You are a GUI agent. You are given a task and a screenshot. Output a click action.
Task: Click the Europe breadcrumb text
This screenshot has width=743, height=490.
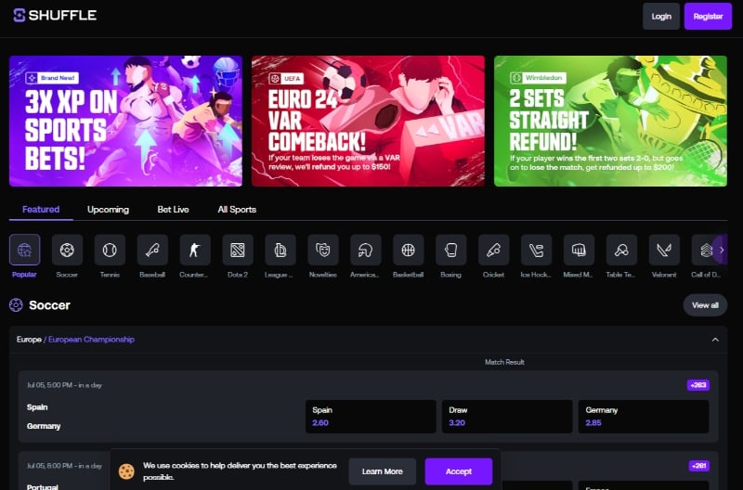(x=29, y=340)
